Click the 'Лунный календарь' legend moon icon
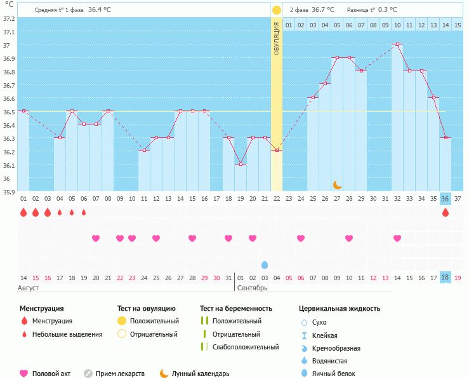The image size is (469, 378). point(164,374)
